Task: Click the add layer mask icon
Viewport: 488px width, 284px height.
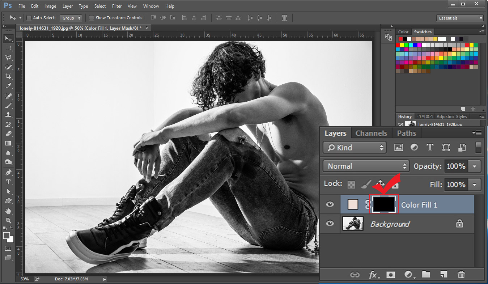Action: tap(391, 275)
